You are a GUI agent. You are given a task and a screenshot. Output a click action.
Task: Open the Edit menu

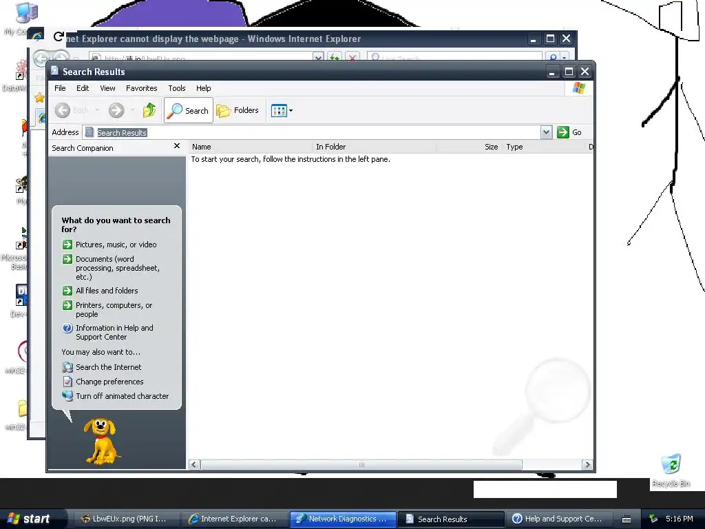tap(83, 88)
